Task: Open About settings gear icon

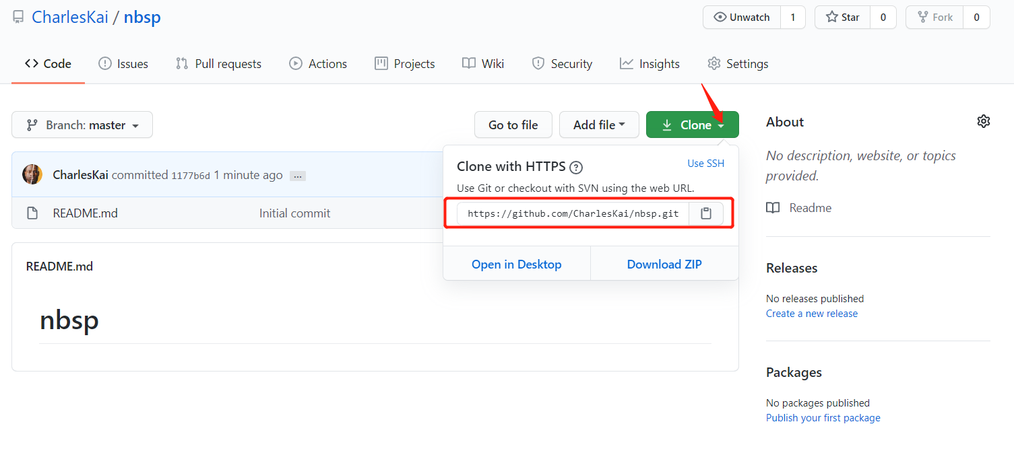Action: tap(984, 122)
